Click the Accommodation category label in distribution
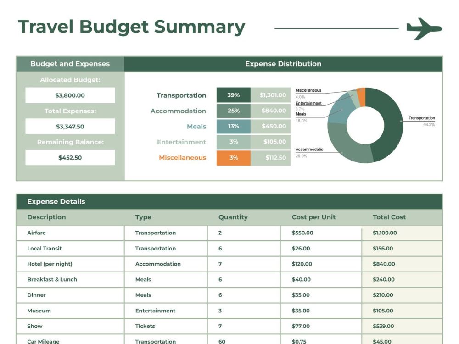 (178, 111)
